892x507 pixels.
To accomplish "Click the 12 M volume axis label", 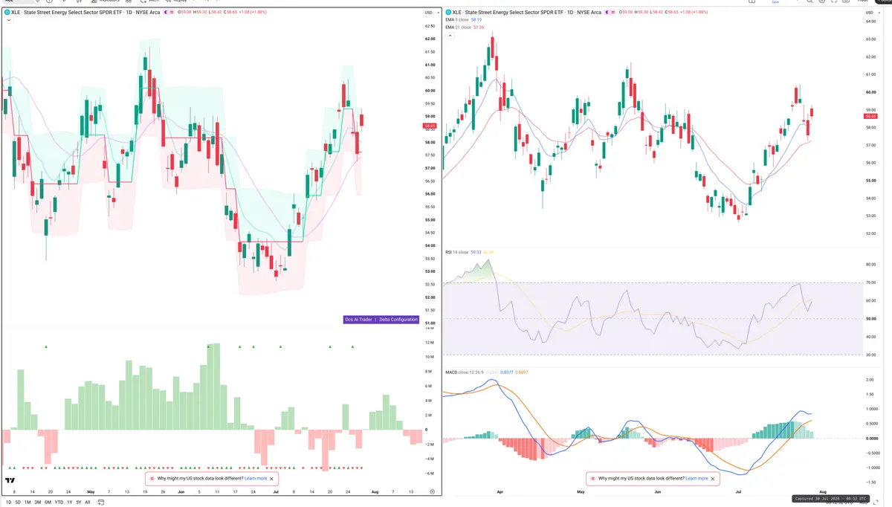I will pyautogui.click(x=430, y=342).
